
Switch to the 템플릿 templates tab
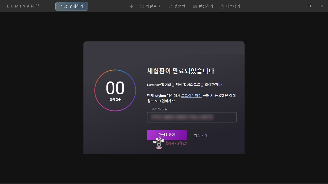tap(177, 6)
